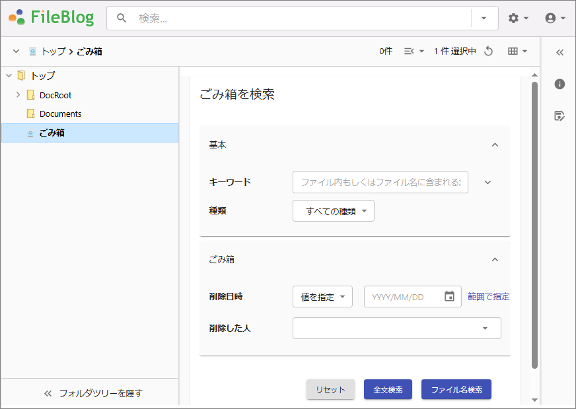Image resolution: width=576 pixels, height=409 pixels.
Task: Click the 範囲で指定 link
Action: coord(488,297)
